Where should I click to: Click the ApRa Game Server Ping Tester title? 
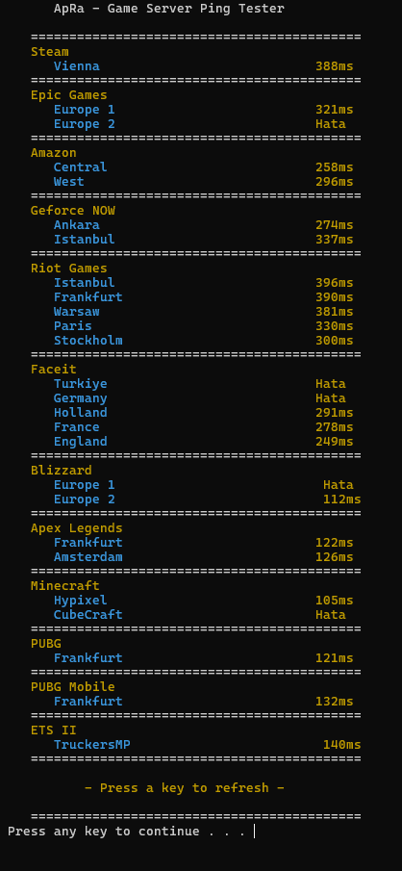(x=169, y=9)
